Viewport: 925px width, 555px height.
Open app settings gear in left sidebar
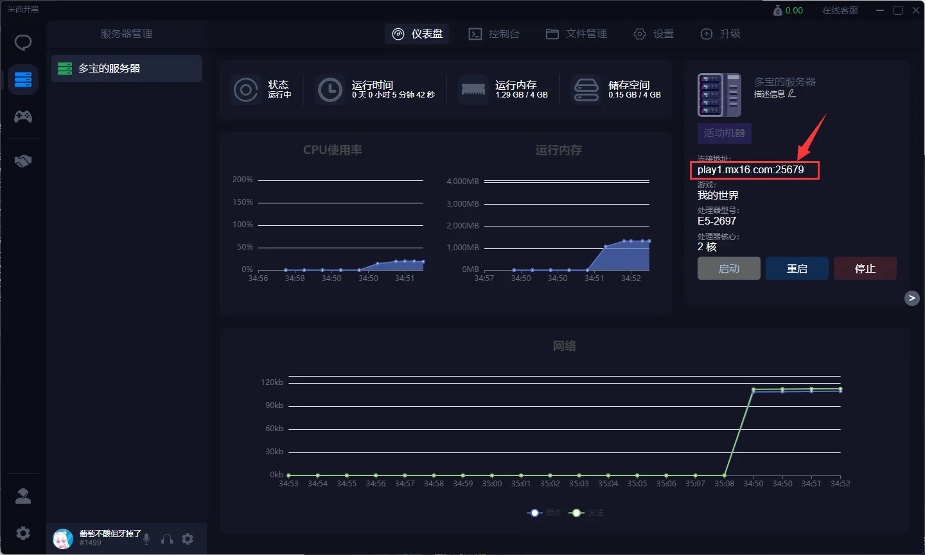tap(23, 533)
